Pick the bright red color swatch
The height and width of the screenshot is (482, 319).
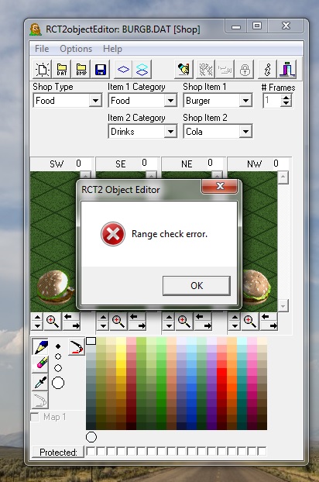click(221, 372)
